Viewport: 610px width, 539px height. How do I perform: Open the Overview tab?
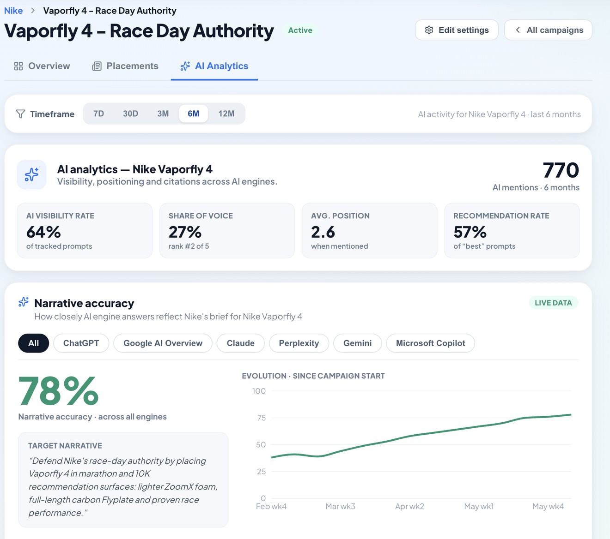pyautogui.click(x=42, y=66)
